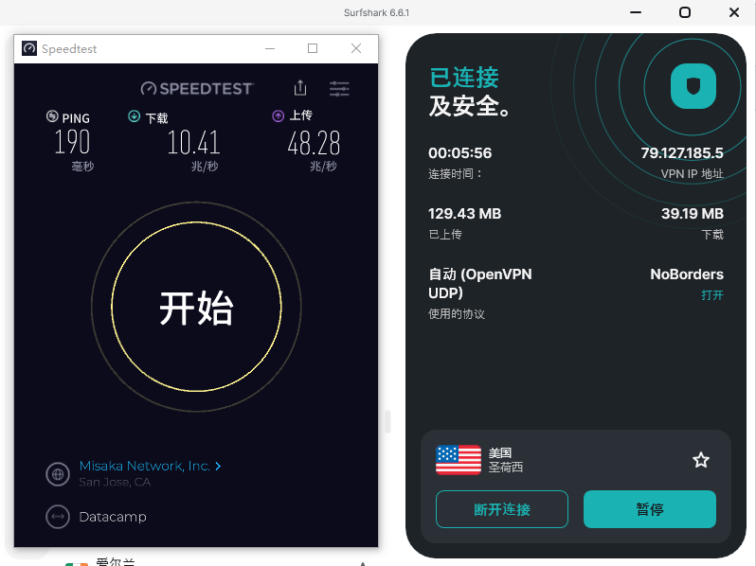Image resolution: width=756 pixels, height=566 pixels.
Task: Maximize the Speedtest window
Action: tap(313, 48)
